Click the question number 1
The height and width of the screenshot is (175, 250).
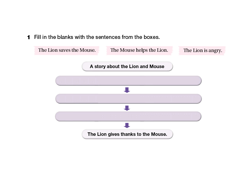click(29, 37)
